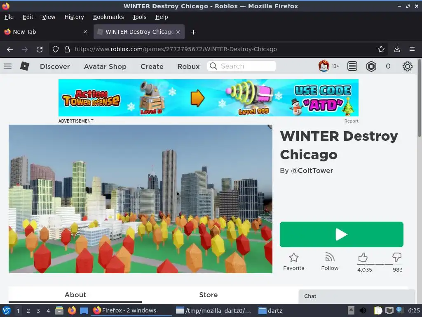This screenshot has width=422, height=317.
Task: Open the Help menu
Action: coord(162,17)
